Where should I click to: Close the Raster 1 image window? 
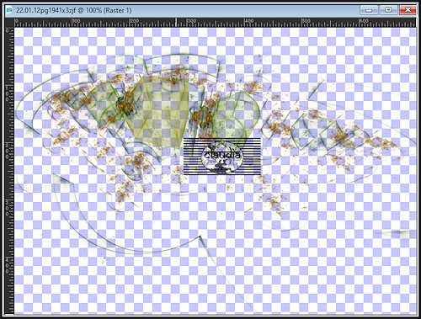[x=408, y=10]
